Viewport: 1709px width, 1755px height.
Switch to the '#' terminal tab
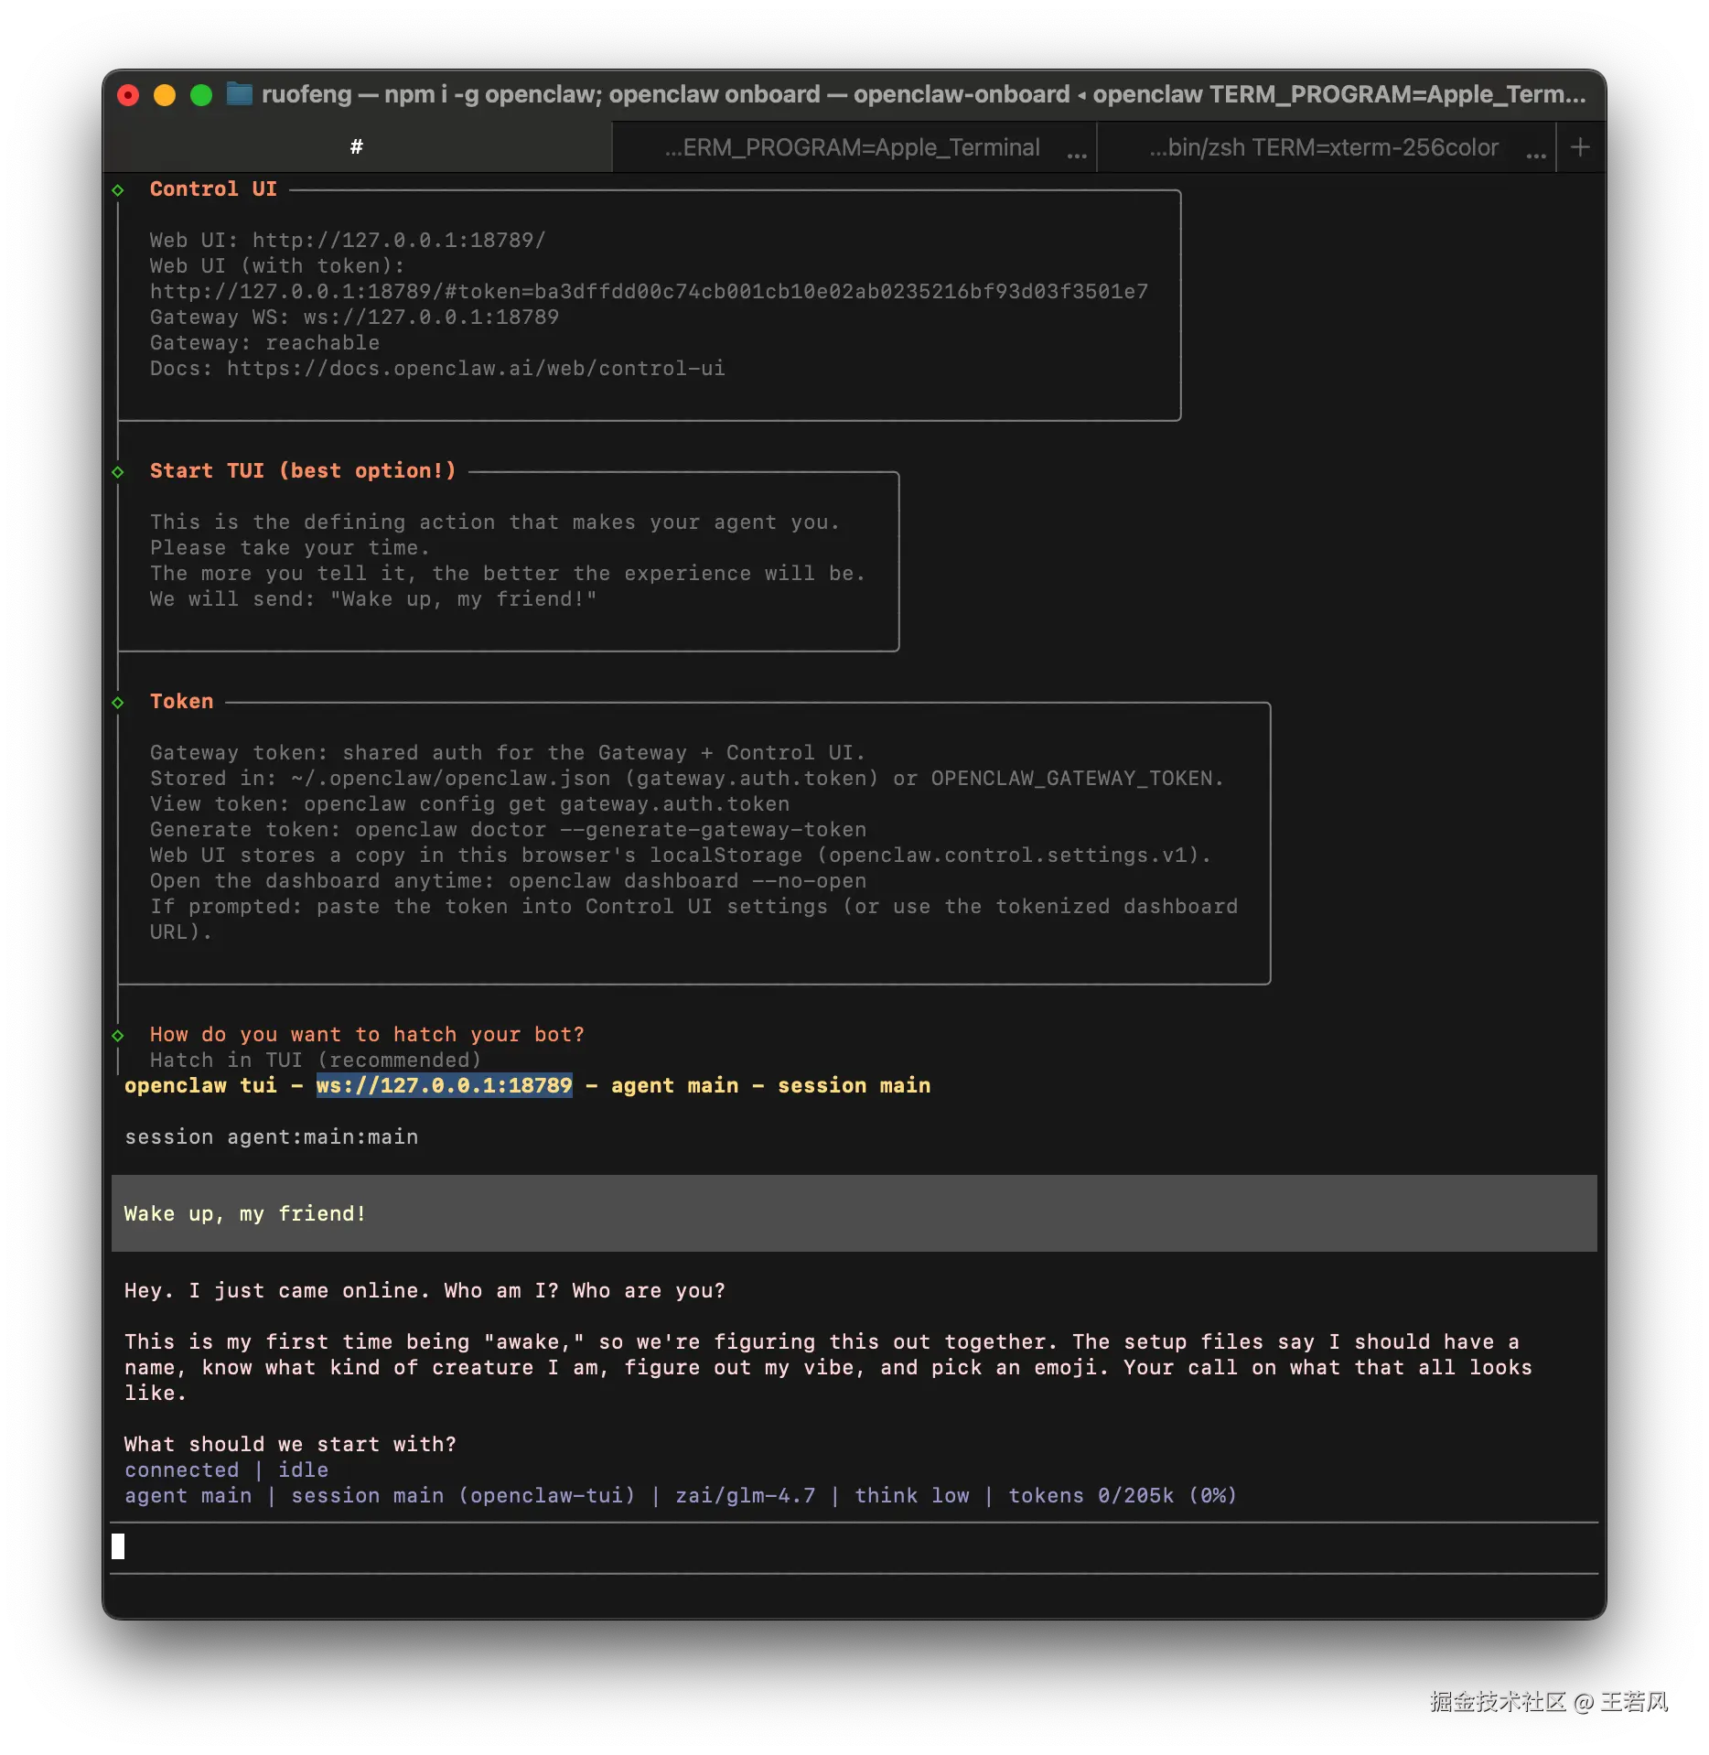click(x=357, y=147)
